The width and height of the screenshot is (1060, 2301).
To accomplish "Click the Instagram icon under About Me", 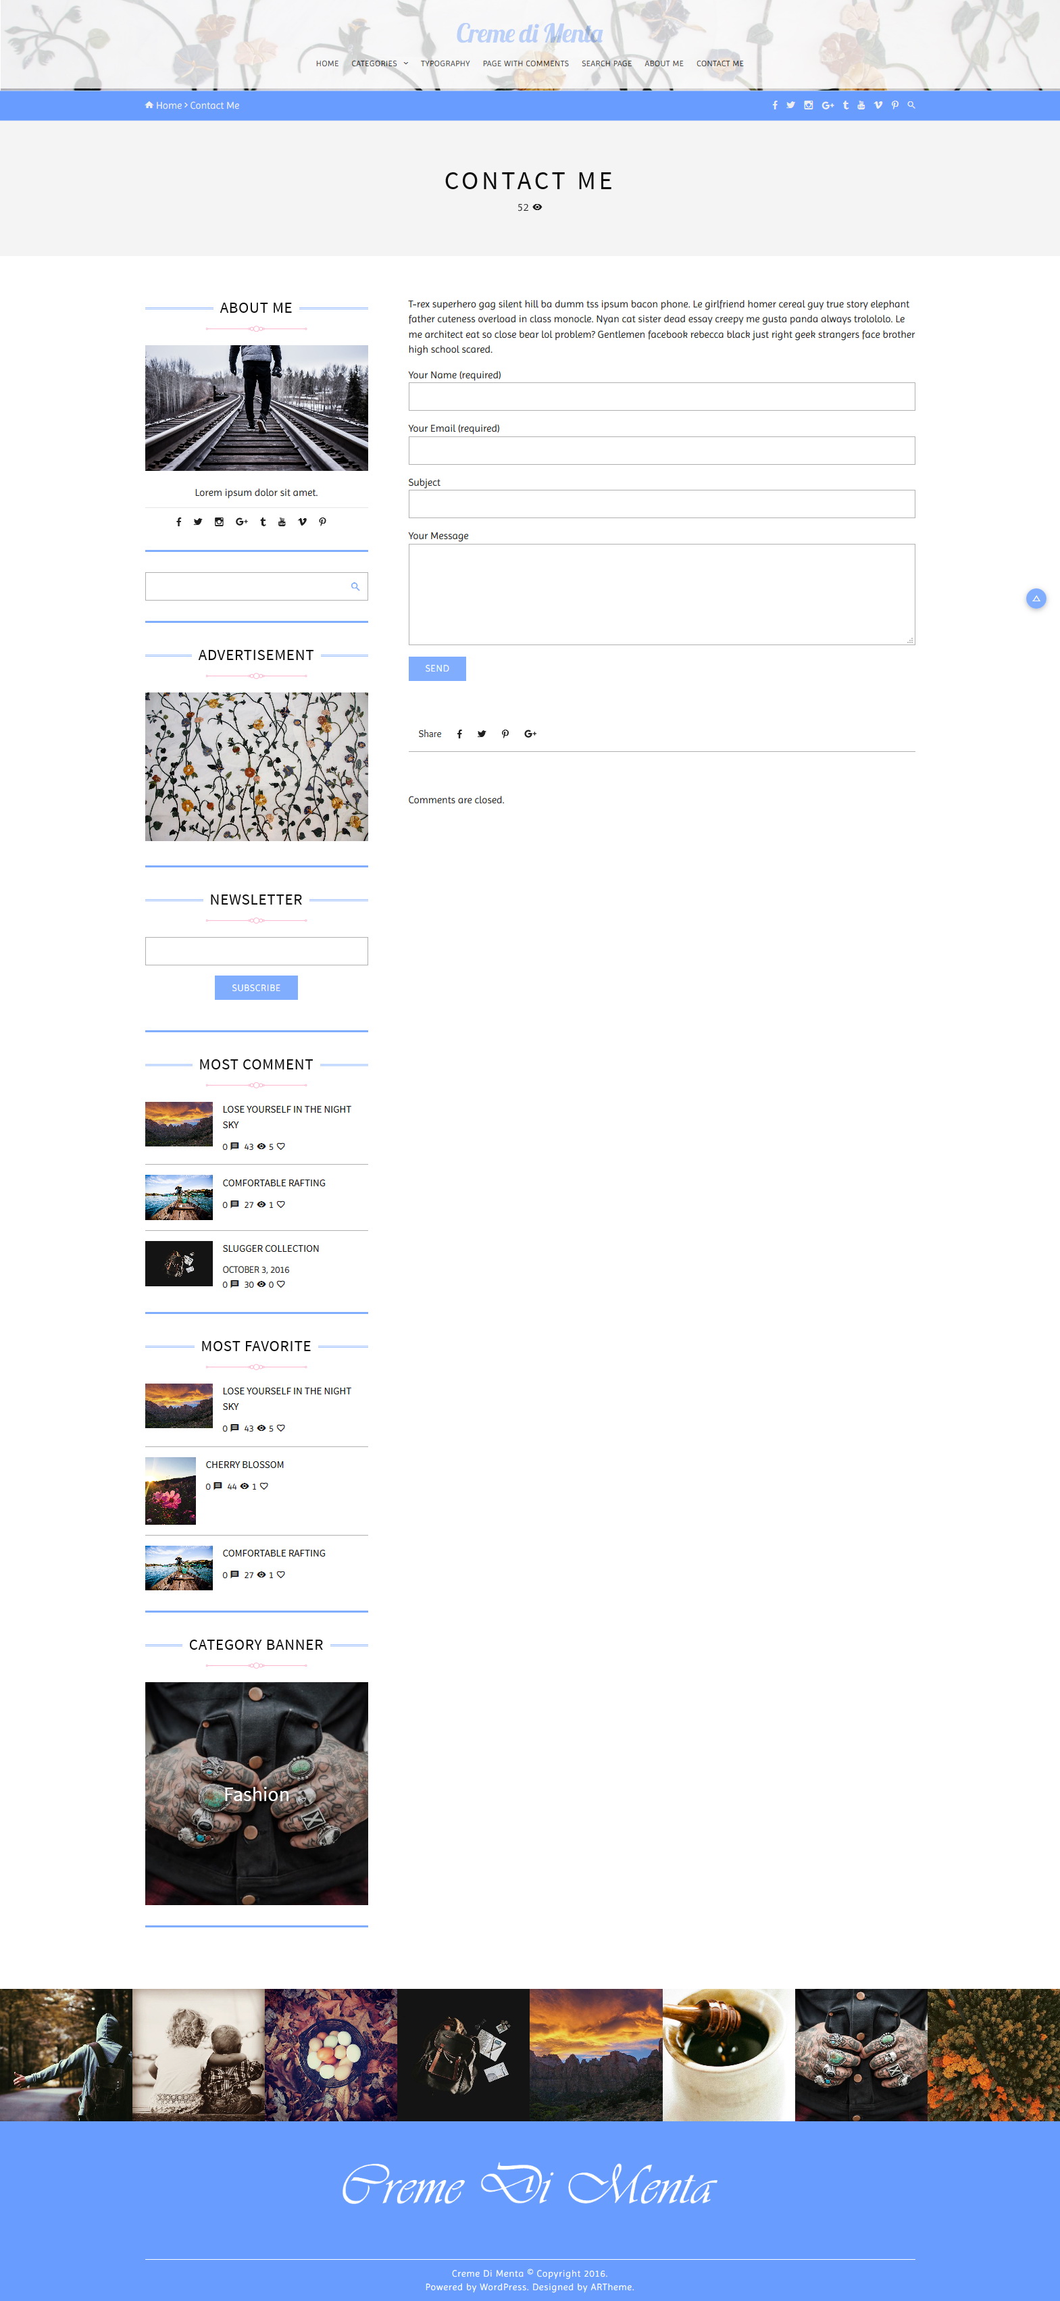I will (219, 522).
